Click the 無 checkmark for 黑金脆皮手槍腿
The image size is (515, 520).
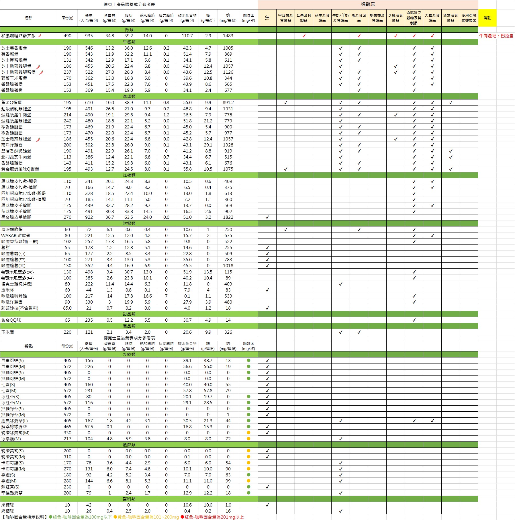267,217
